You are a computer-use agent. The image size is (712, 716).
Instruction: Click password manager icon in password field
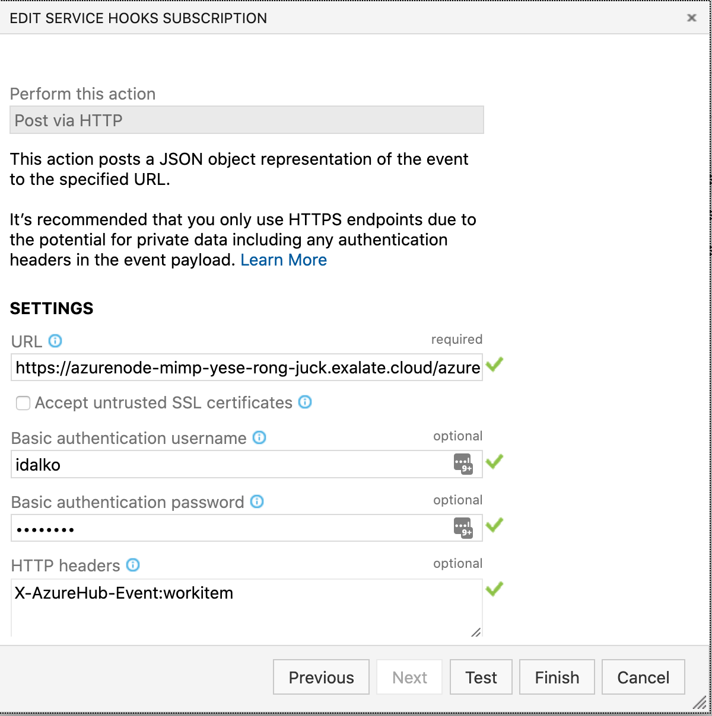[463, 528]
